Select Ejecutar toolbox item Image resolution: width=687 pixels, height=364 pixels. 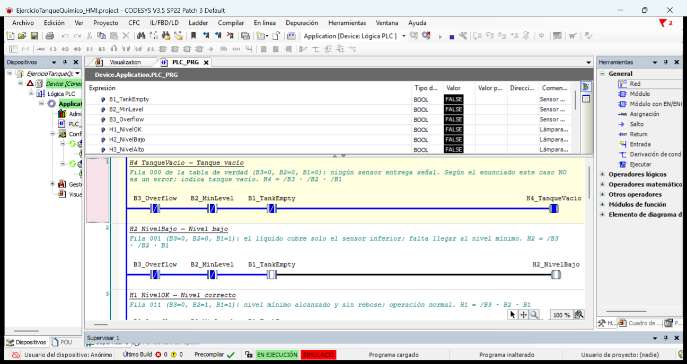(x=635, y=164)
